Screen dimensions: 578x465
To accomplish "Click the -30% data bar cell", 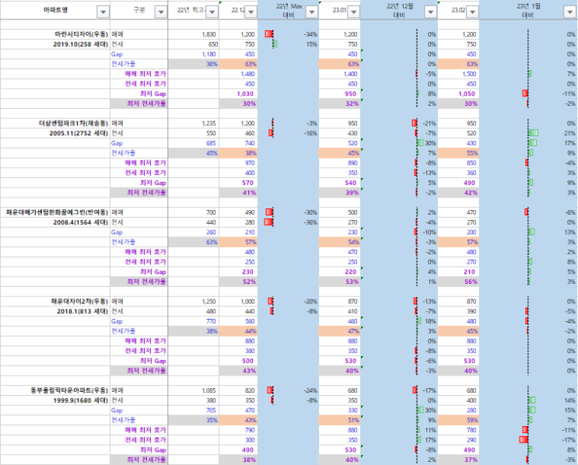I will 289,212.
